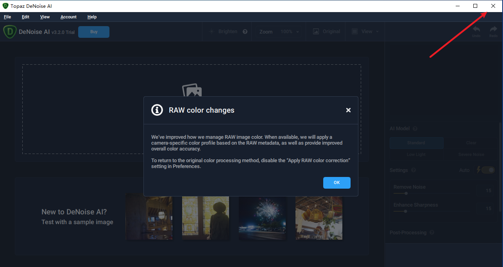Screen dimensions: 503x267
Task: Select the dim interior sample image
Action: point(149,216)
